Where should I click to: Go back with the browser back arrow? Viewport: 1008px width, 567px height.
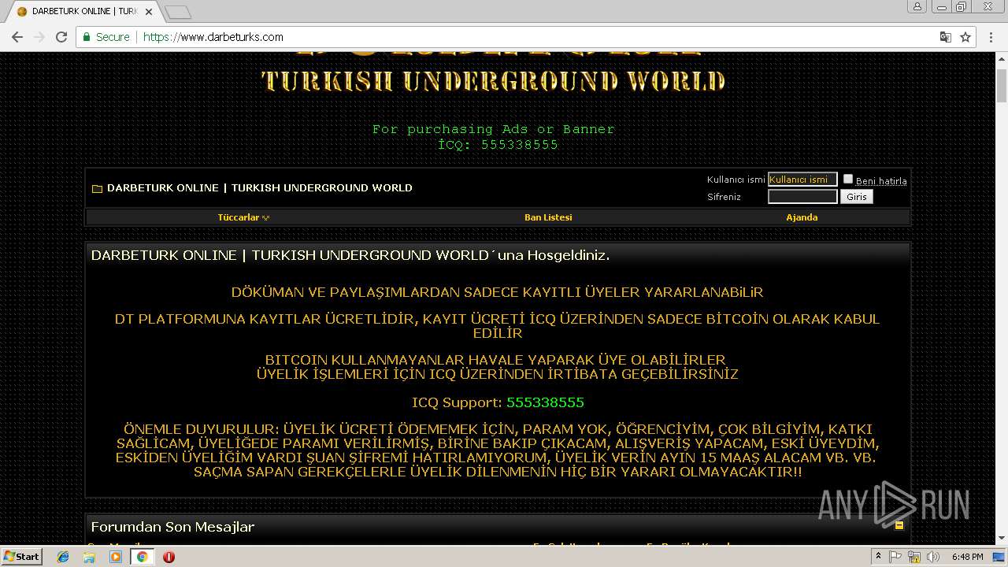[17, 37]
